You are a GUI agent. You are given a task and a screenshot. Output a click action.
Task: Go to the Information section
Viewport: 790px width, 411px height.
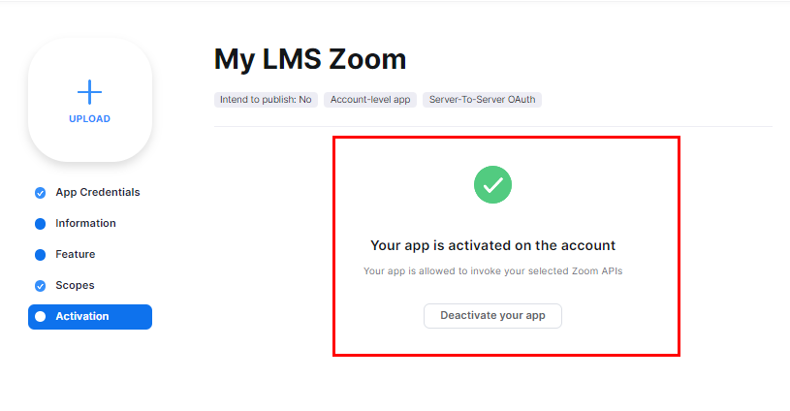[85, 223]
